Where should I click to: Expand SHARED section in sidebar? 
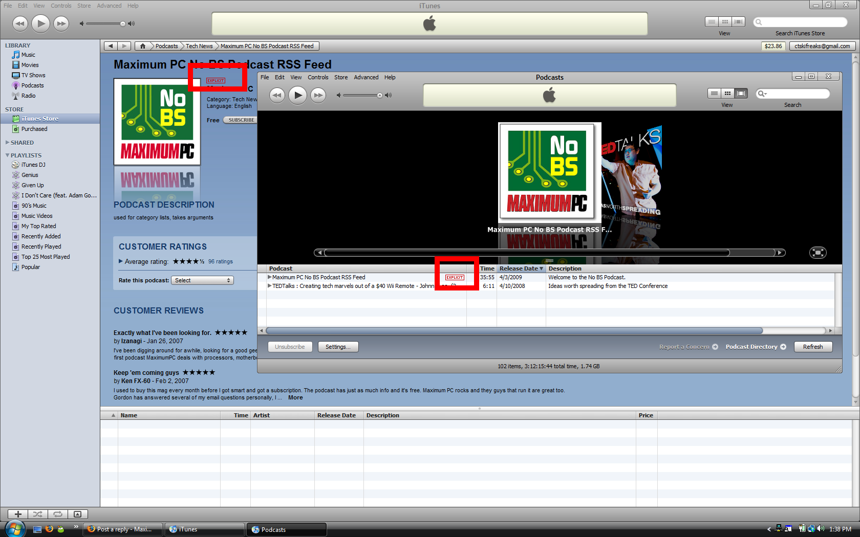[7, 143]
